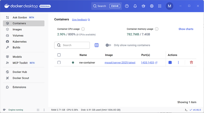Image resolution: width=204 pixels, height=113 pixels.
Task: Click version v4.46.0 label
Action: (x=197, y=110)
